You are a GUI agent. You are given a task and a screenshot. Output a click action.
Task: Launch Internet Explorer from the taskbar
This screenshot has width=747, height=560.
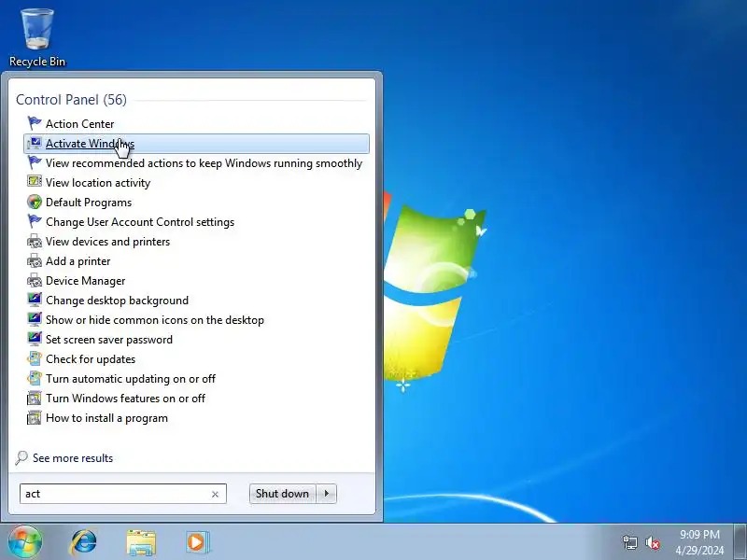click(x=84, y=542)
